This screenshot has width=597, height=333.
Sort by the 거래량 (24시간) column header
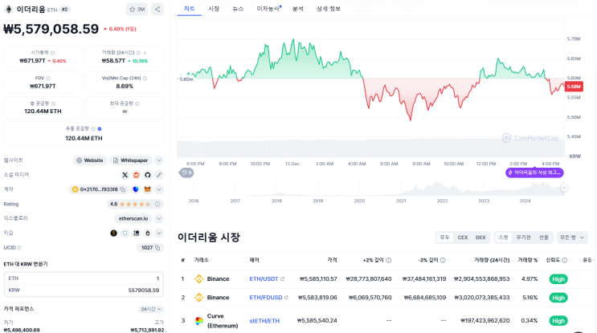pos(492,261)
